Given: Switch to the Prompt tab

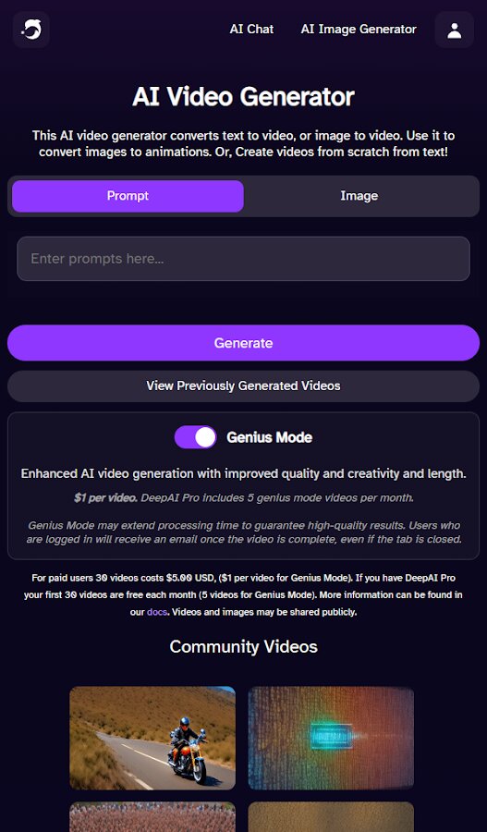Looking at the screenshot, I should (128, 196).
